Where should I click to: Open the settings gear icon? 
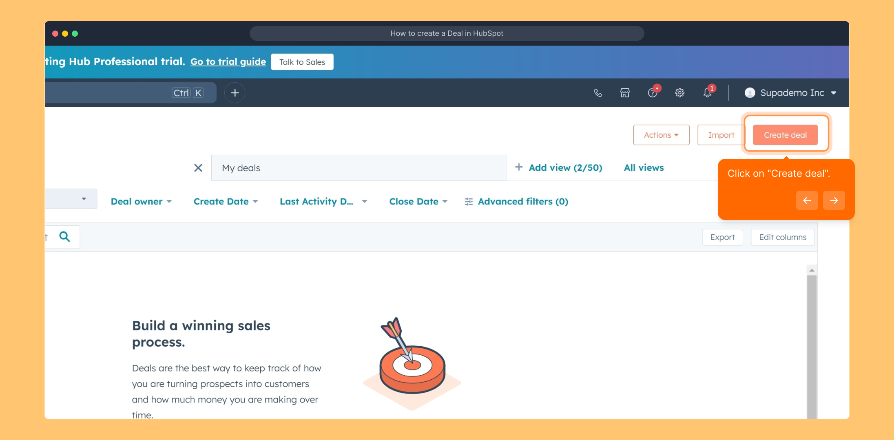pos(679,93)
